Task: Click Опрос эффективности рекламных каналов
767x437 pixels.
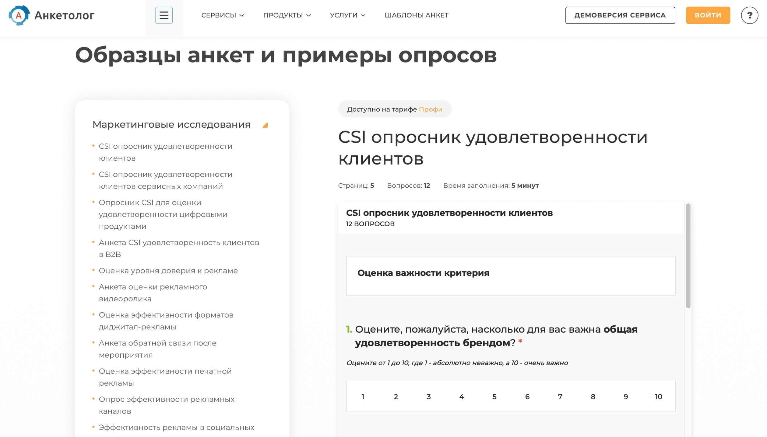Action: click(166, 405)
